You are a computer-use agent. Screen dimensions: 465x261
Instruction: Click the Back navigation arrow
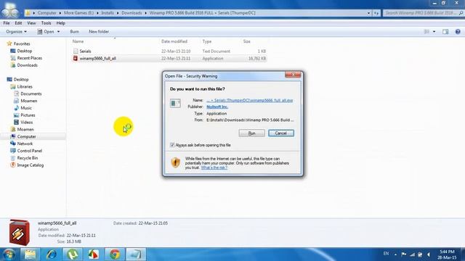(6, 13)
